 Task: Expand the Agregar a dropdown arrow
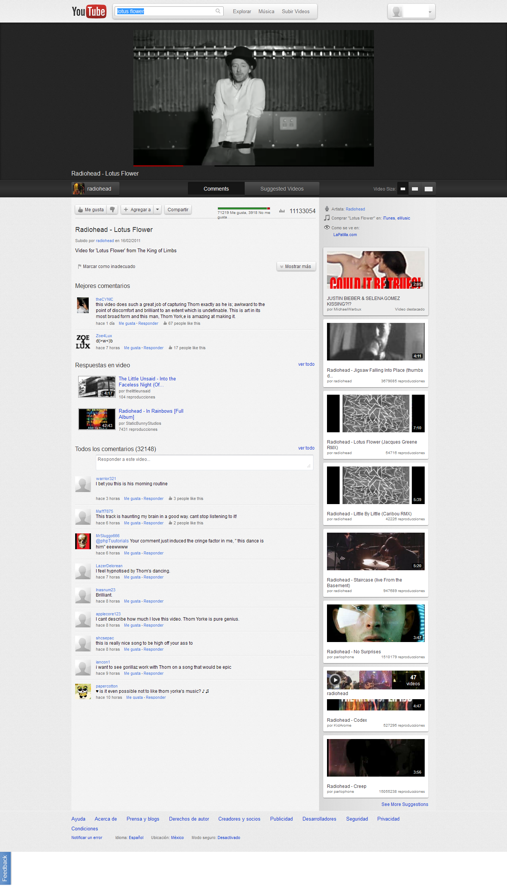157,210
